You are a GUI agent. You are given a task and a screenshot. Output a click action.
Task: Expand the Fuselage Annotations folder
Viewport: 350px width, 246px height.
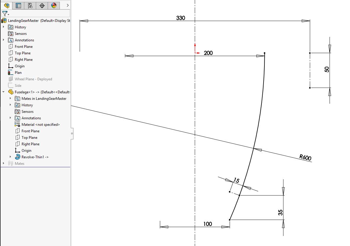10,118
